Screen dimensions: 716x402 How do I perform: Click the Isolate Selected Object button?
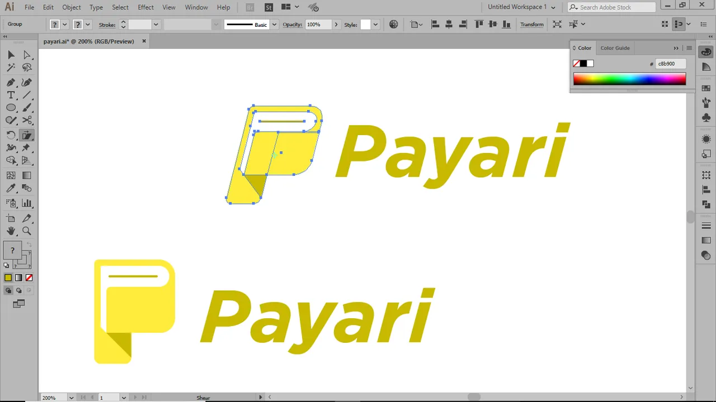pyautogui.click(x=557, y=24)
